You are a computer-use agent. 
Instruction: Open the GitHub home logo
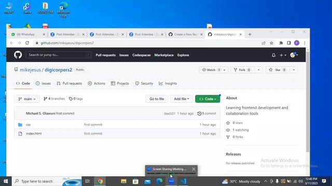coord(18,55)
